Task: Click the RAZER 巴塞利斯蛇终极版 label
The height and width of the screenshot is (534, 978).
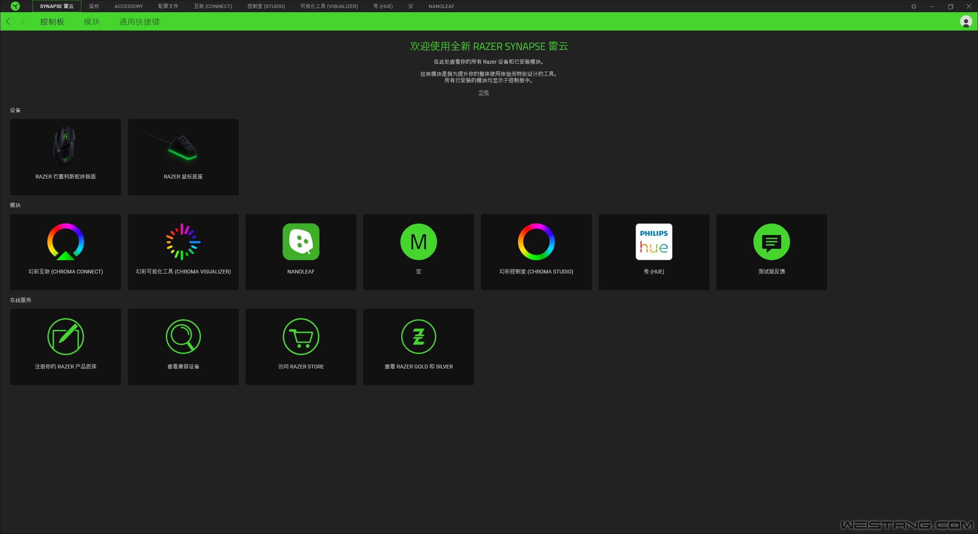Action: [66, 177]
